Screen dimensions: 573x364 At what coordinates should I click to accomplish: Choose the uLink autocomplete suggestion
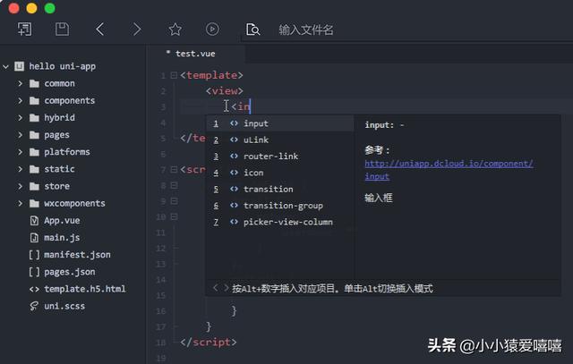click(x=280, y=140)
